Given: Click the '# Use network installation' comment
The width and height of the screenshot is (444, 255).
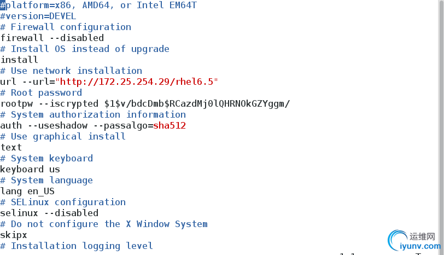Looking at the screenshot, I should coord(71,71).
